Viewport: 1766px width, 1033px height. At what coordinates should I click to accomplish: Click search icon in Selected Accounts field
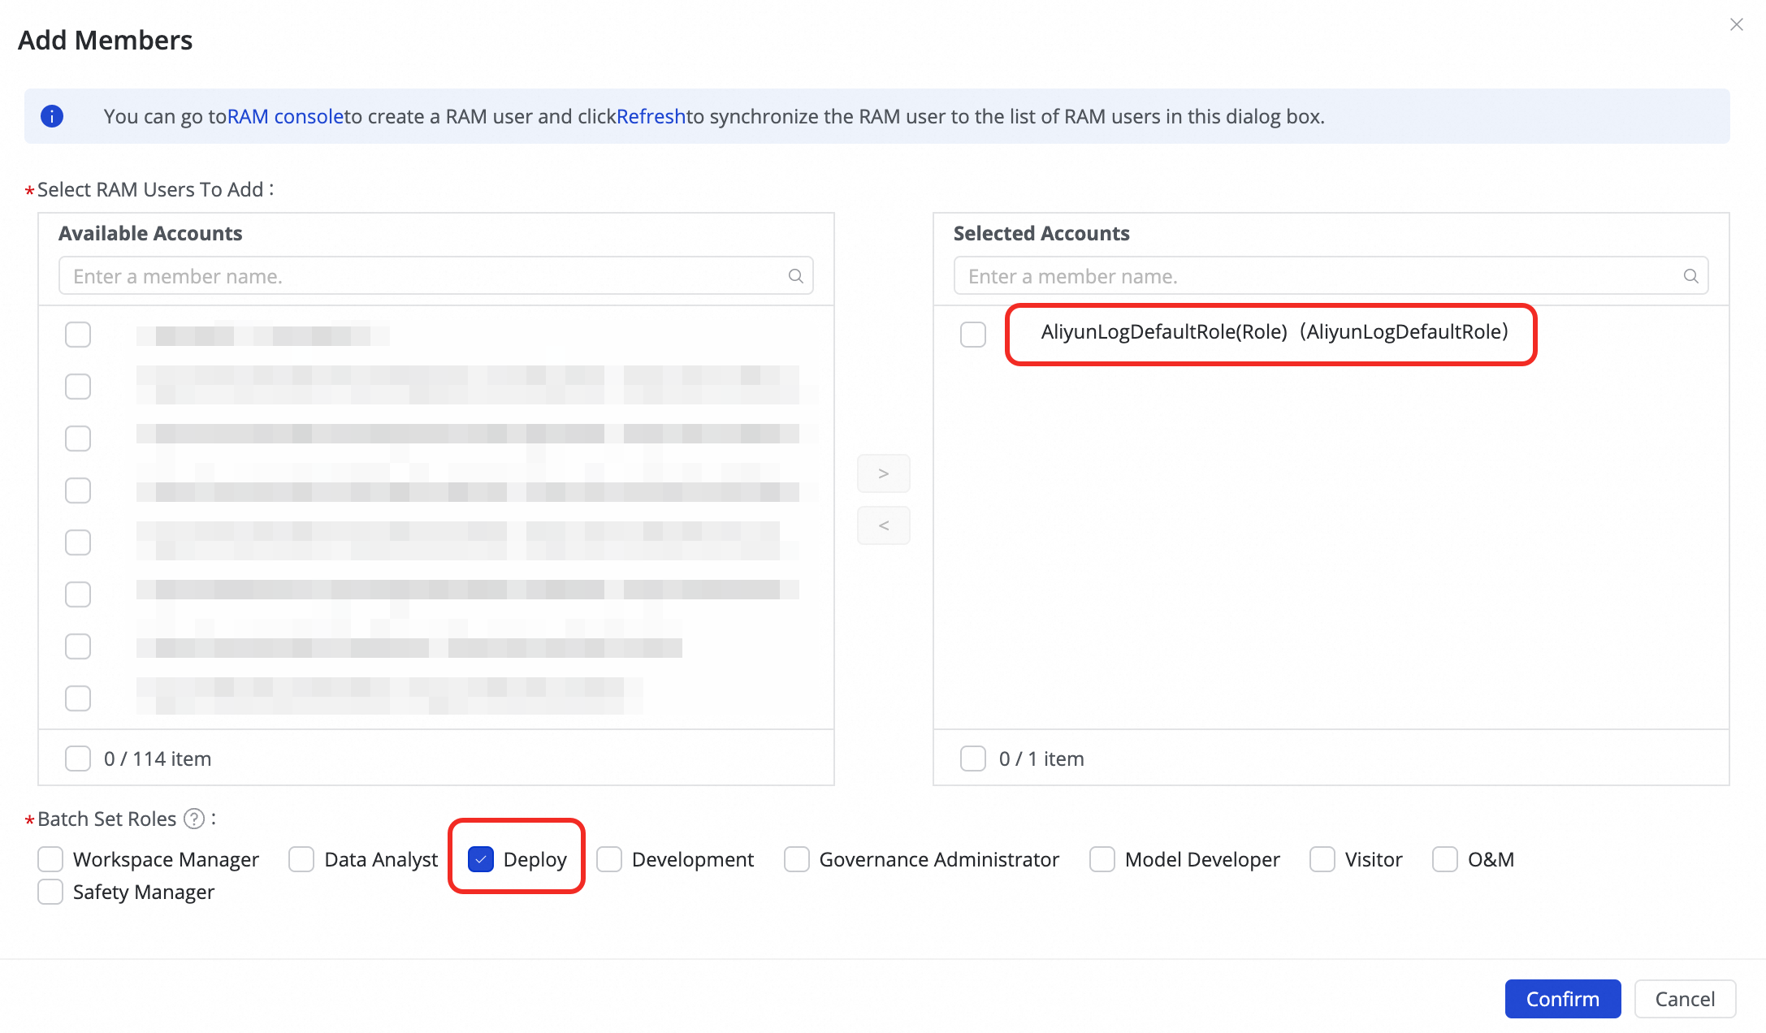click(1690, 276)
